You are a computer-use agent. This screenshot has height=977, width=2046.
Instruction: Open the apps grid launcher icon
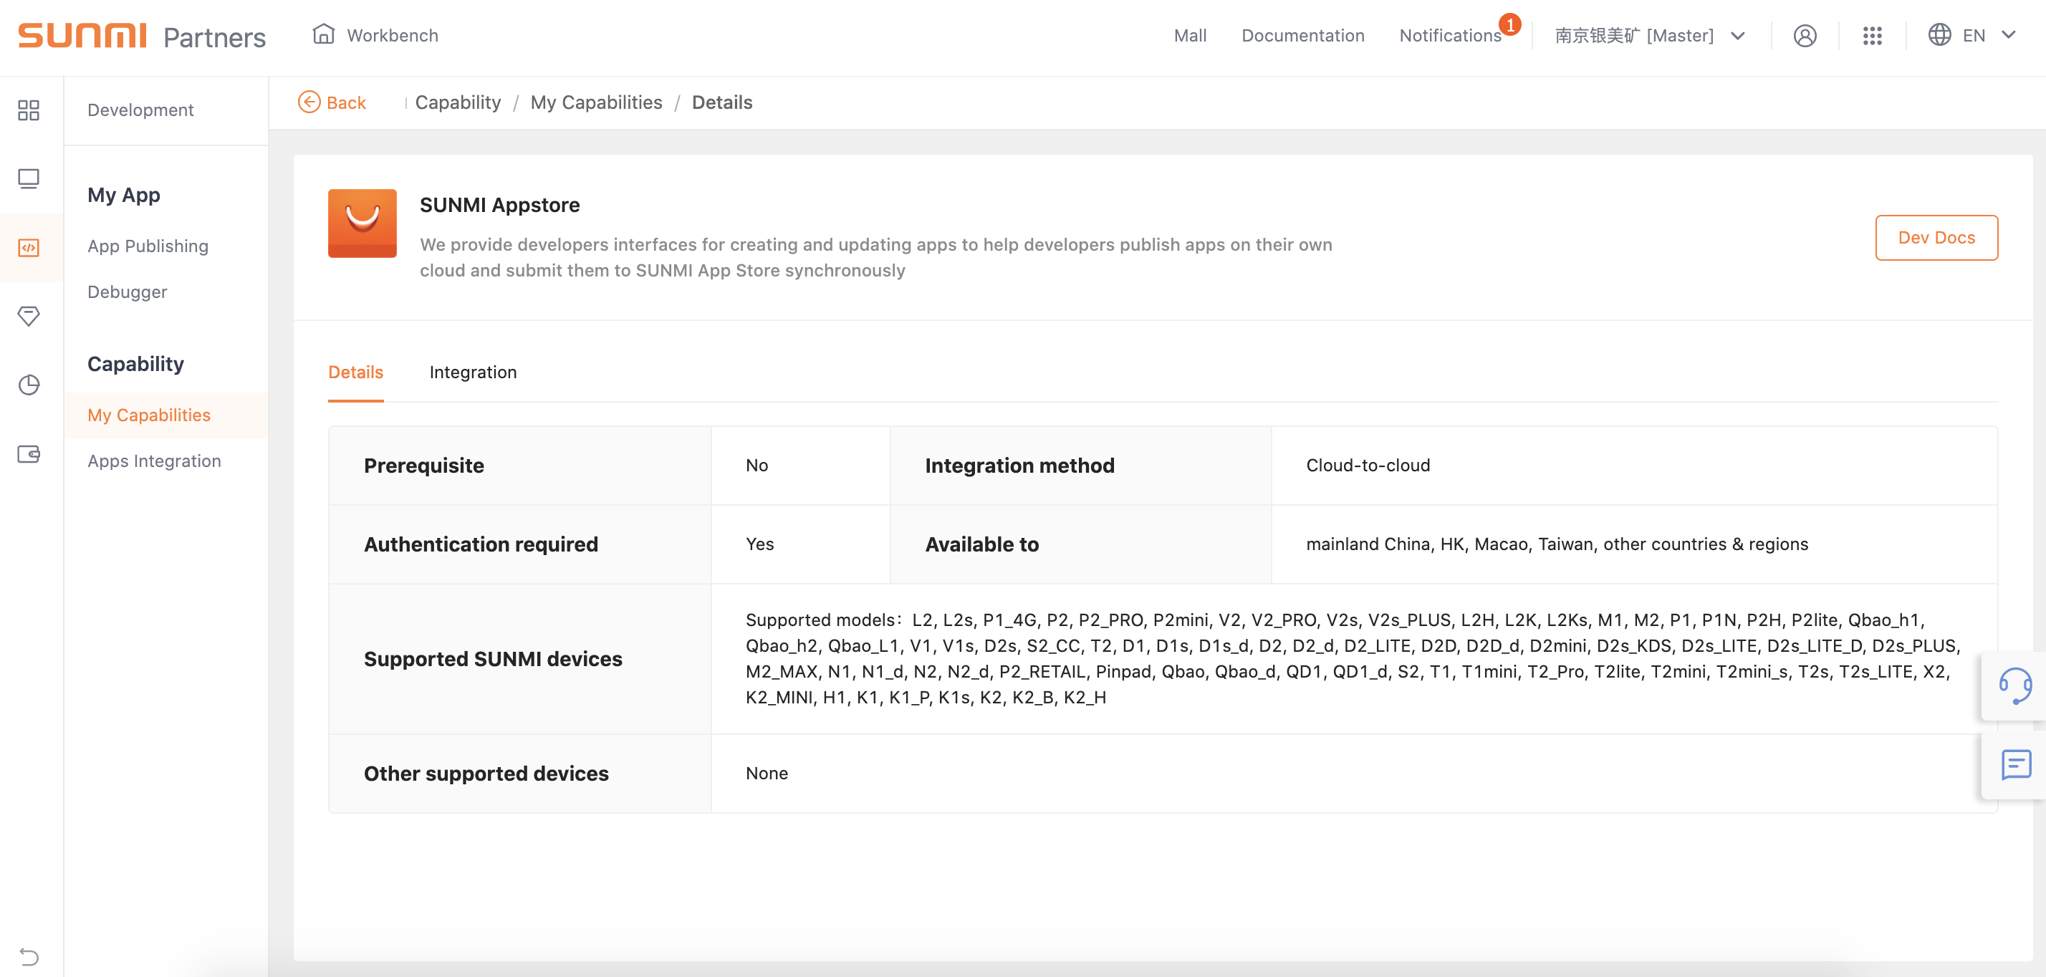coord(1872,36)
